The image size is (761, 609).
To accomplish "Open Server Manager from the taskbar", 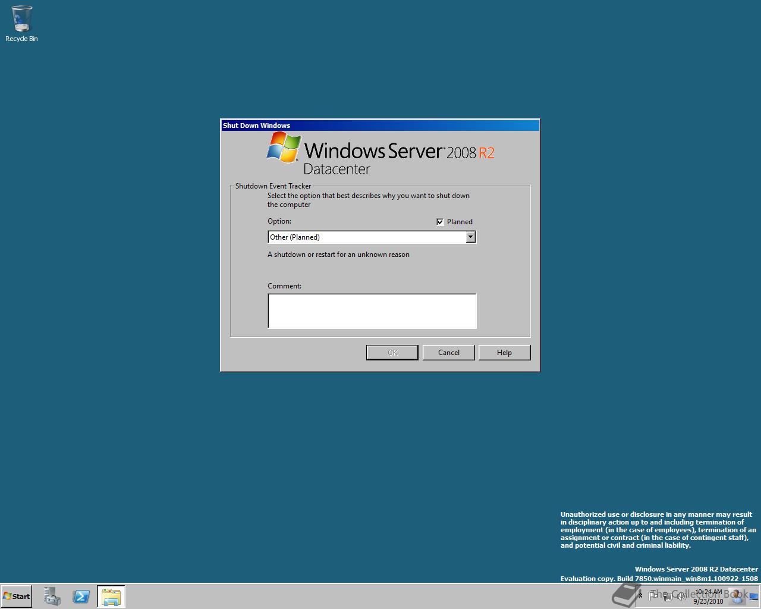I will click(x=52, y=597).
